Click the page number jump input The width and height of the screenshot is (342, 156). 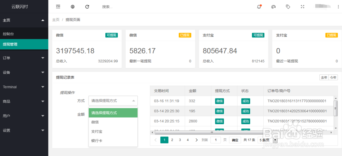(x=216, y=140)
